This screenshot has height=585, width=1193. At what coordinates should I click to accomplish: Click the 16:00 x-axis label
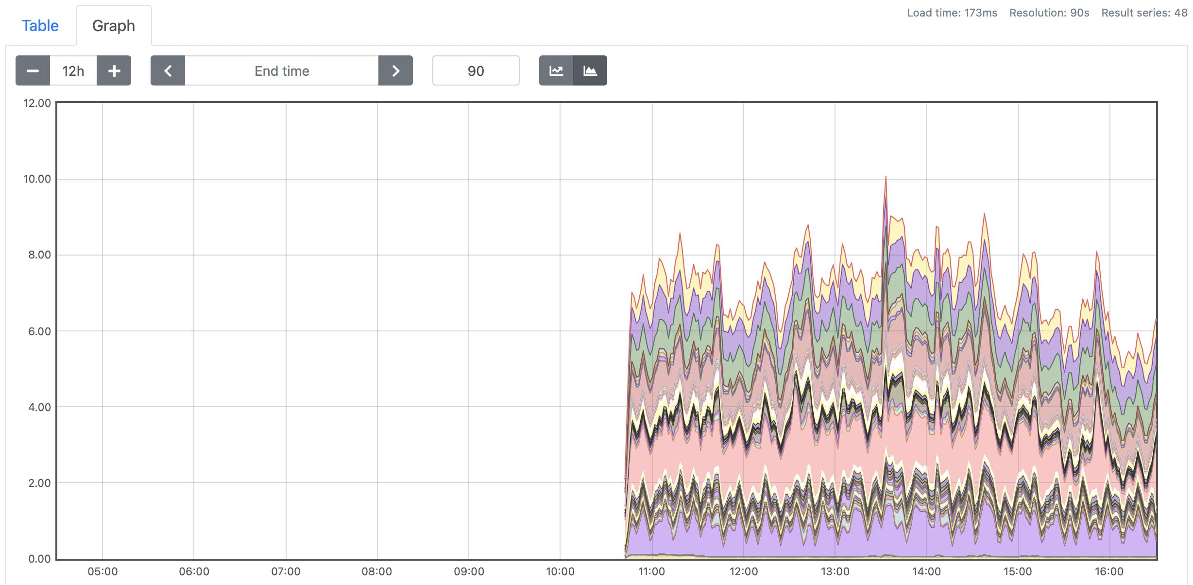click(1109, 571)
